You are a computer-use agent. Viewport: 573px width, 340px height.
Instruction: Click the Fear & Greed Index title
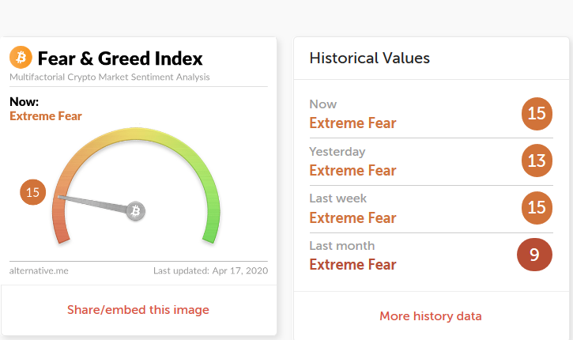tap(120, 59)
